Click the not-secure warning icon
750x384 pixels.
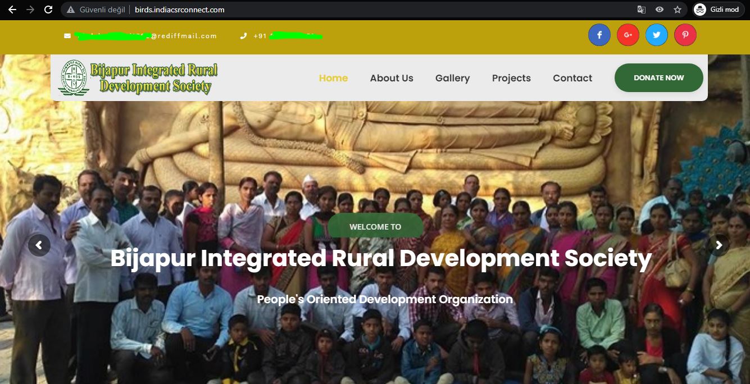tap(71, 10)
